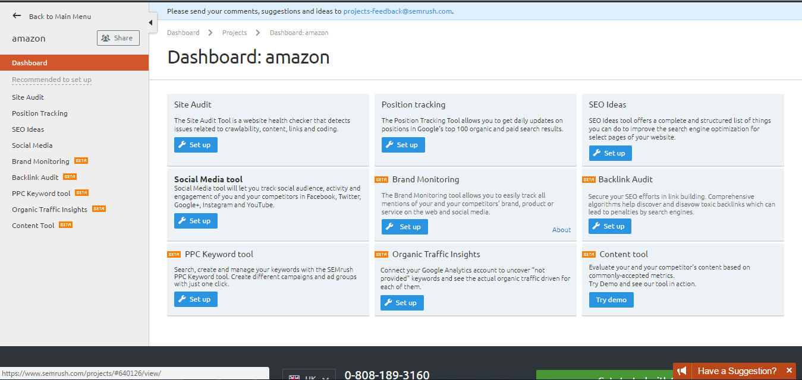Click the SEO Ideas card title
This screenshot has height=380, width=802.
[608, 104]
